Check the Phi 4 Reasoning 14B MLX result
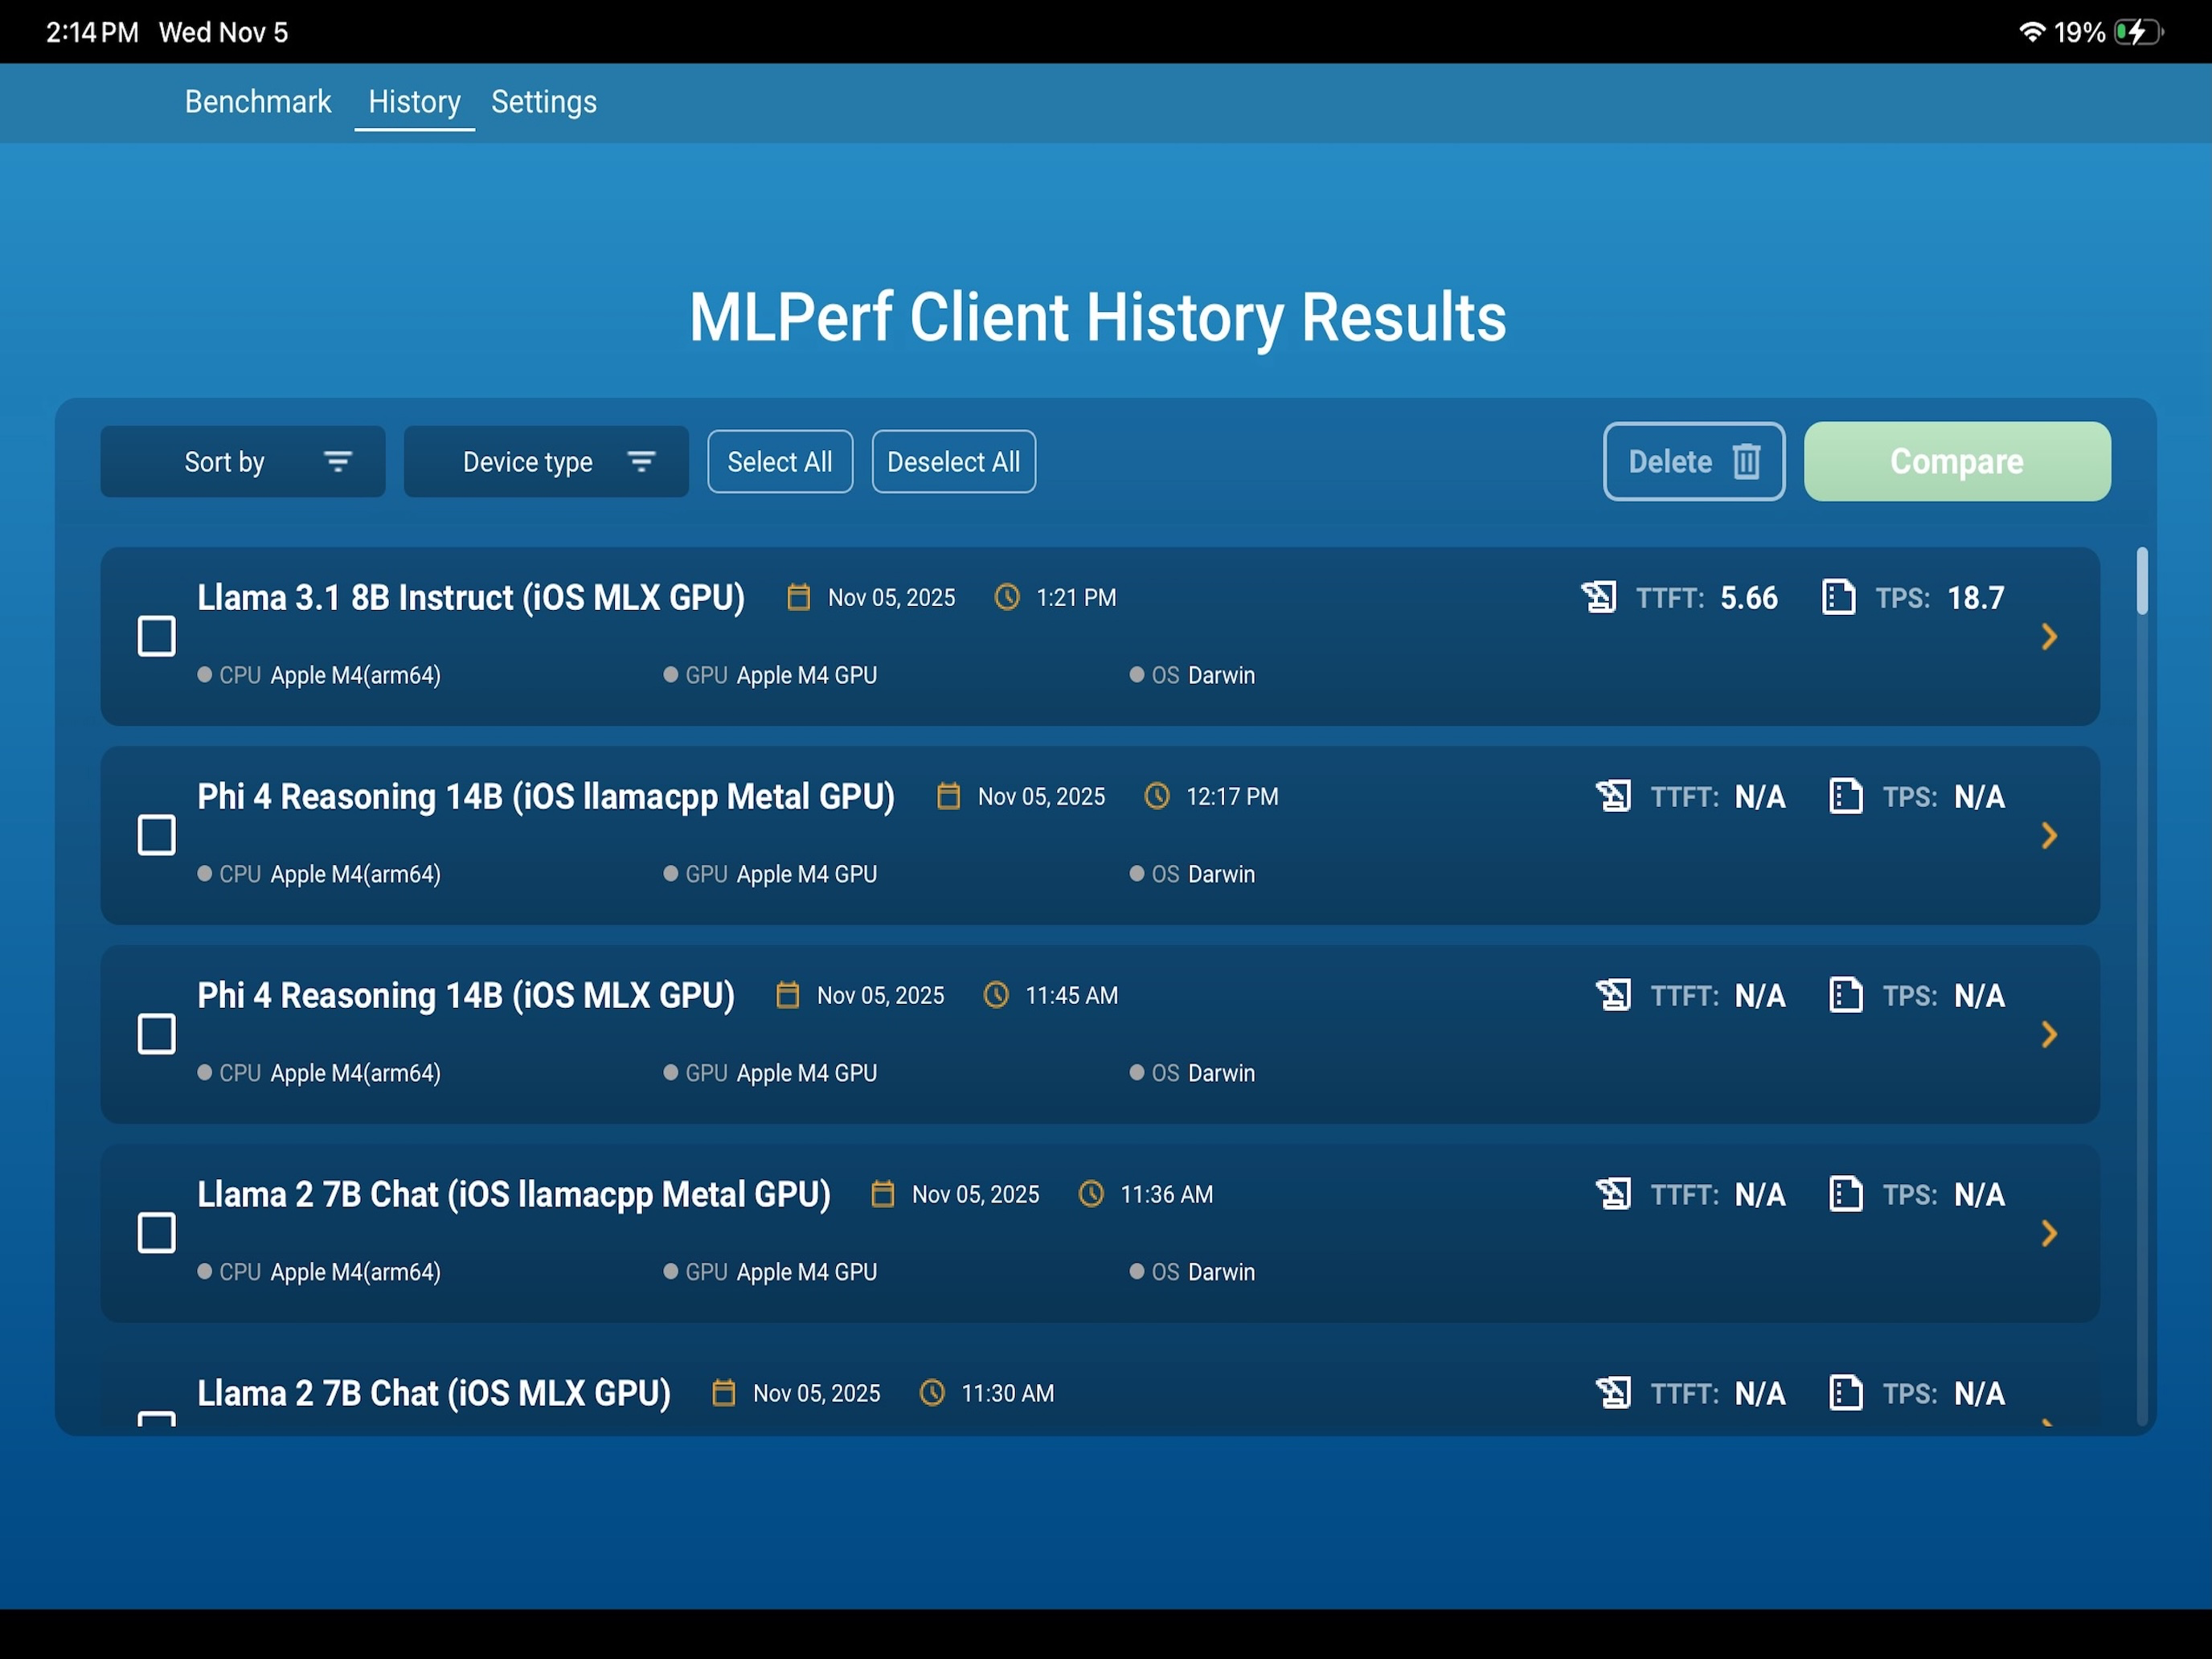 click(x=156, y=1034)
